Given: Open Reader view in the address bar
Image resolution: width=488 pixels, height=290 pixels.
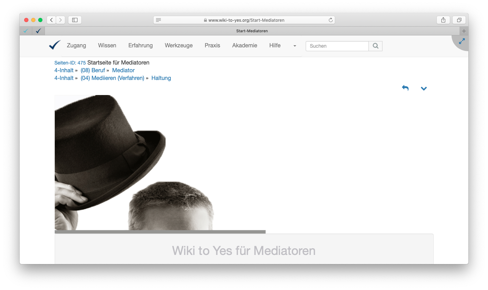Looking at the screenshot, I should pyautogui.click(x=158, y=20).
